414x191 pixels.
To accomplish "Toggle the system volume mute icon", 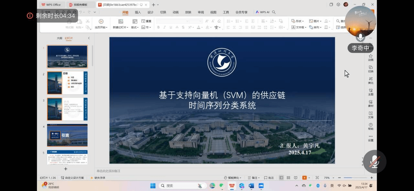I will click(x=344, y=186).
